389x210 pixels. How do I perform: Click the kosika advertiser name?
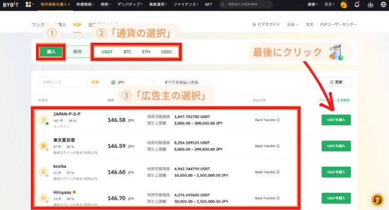tap(60, 166)
